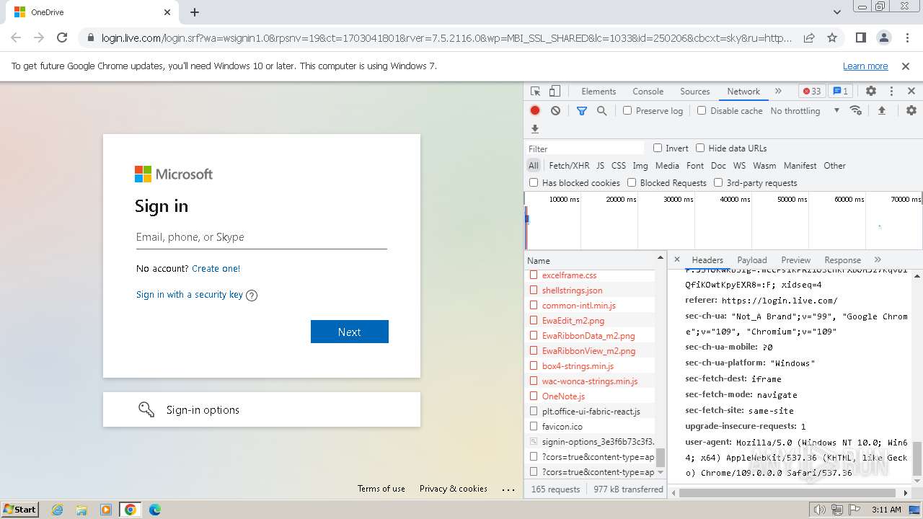Show the 33 errors badge
This screenshot has width=923, height=519.
pyautogui.click(x=812, y=92)
